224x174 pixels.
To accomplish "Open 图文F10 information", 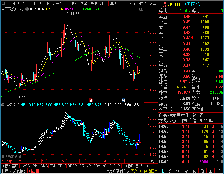I will (x=137, y=171).
